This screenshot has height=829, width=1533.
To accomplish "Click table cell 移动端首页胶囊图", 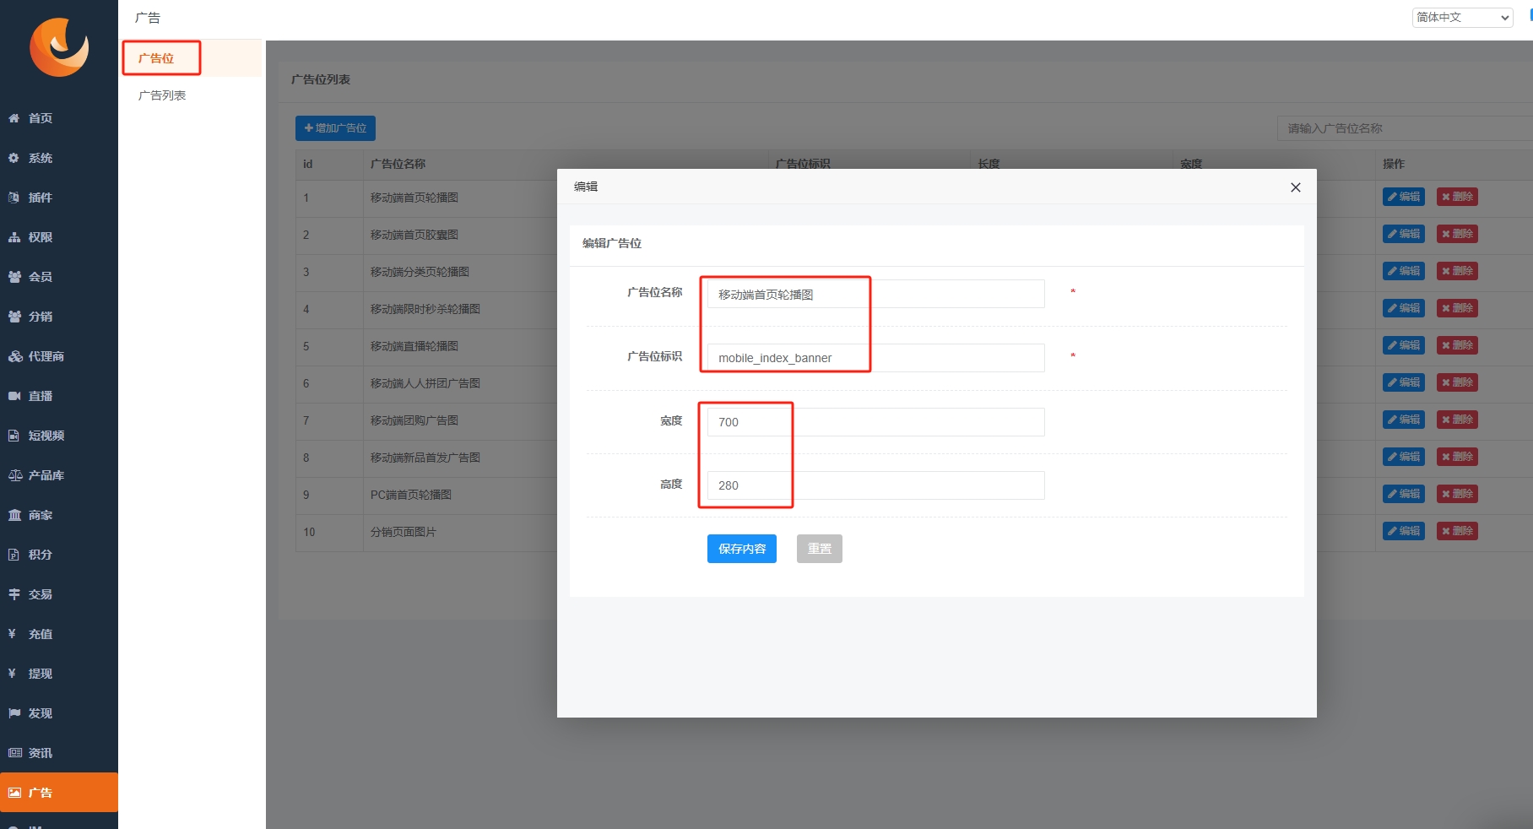I will pyautogui.click(x=414, y=235).
